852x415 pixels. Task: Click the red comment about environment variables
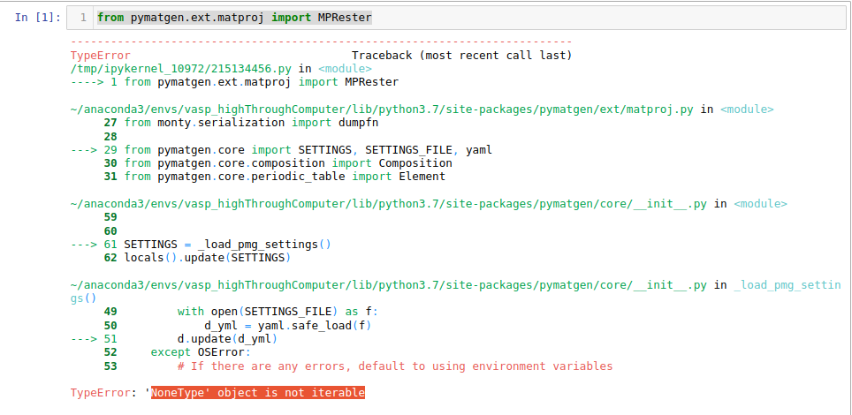click(395, 366)
